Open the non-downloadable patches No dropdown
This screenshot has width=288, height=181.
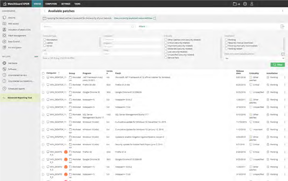click(x=254, y=58)
